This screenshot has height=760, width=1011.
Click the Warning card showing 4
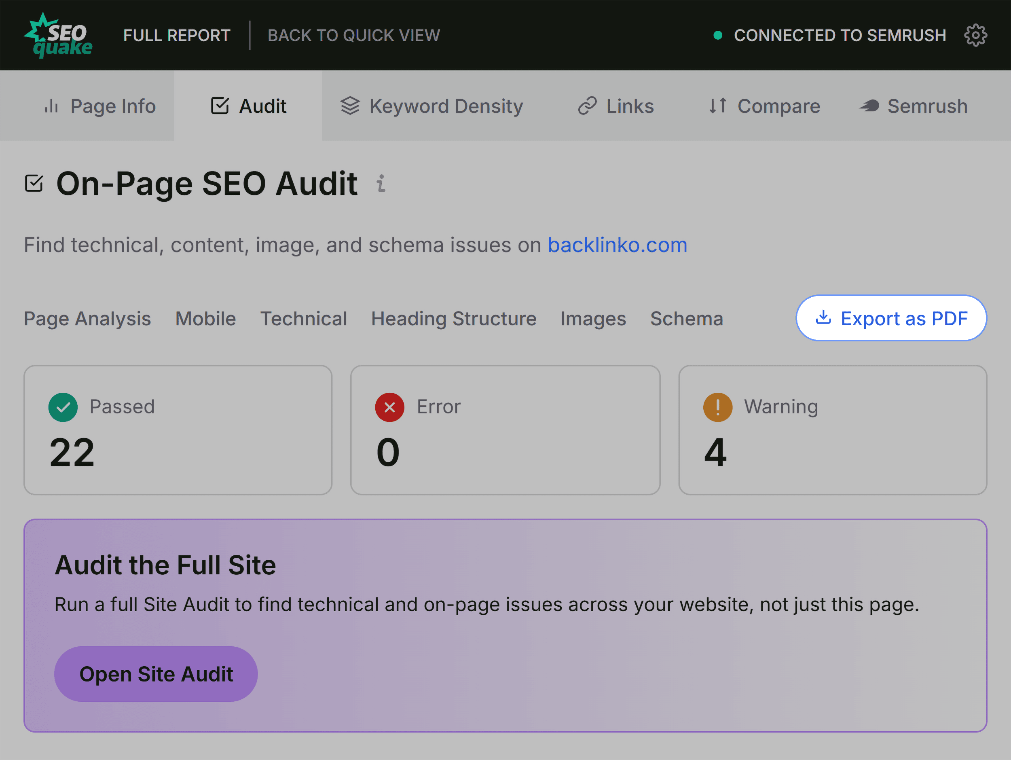click(833, 430)
